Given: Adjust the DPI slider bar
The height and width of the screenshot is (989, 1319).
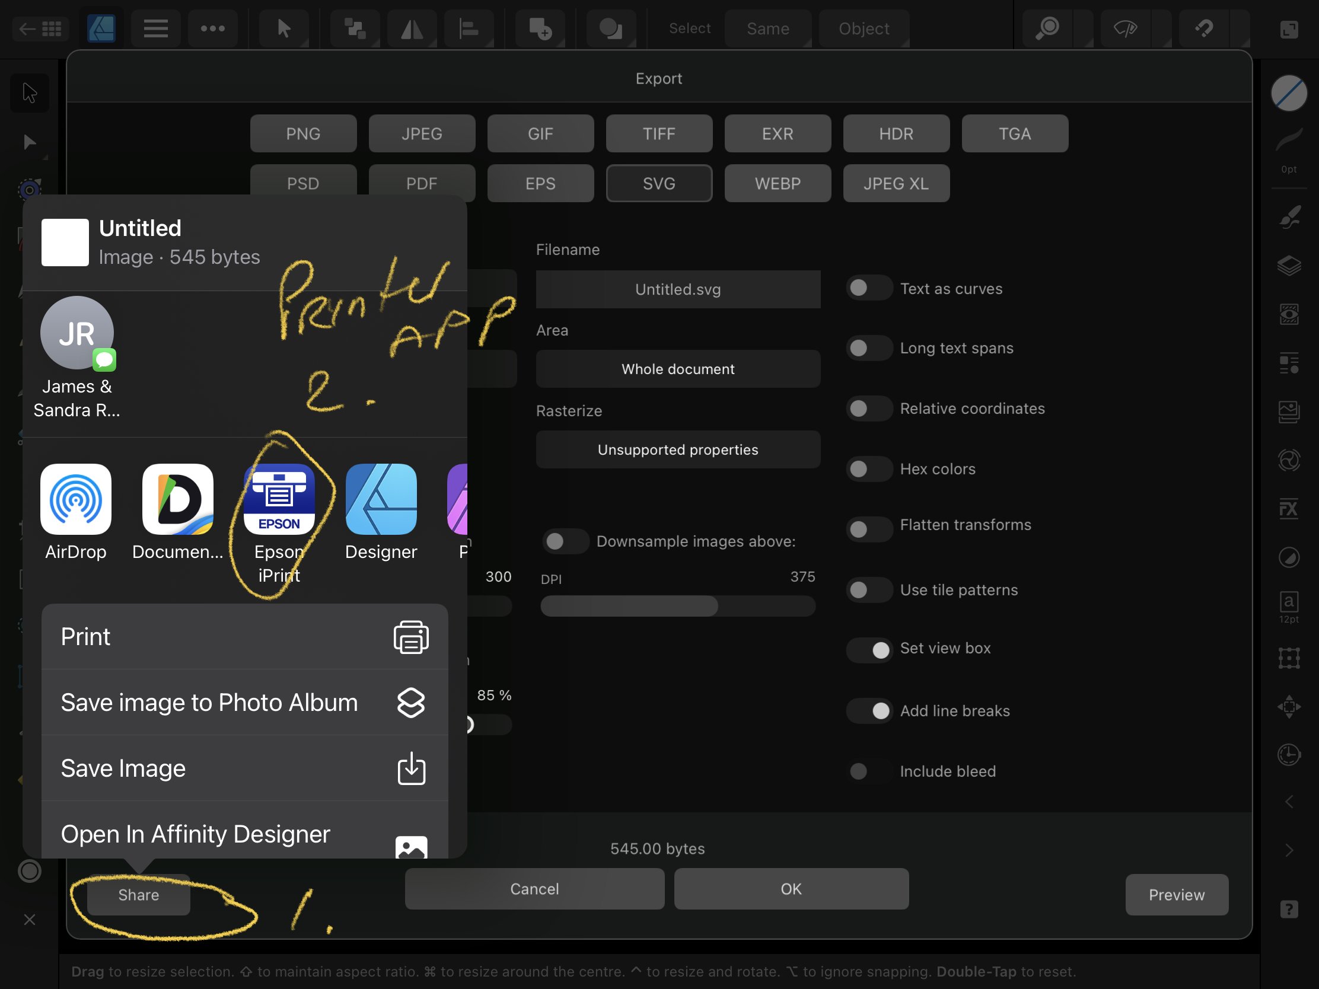Looking at the screenshot, I should pos(677,606).
